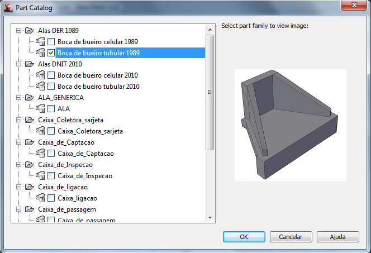Click the Cancelar button
The image size is (371, 253).
click(x=291, y=237)
